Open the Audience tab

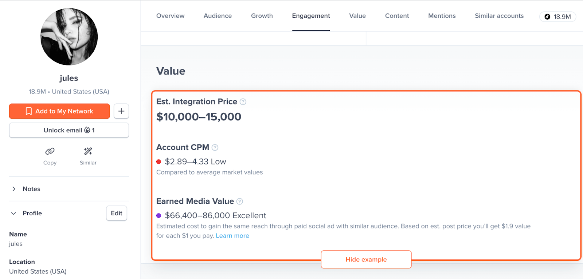[218, 16]
